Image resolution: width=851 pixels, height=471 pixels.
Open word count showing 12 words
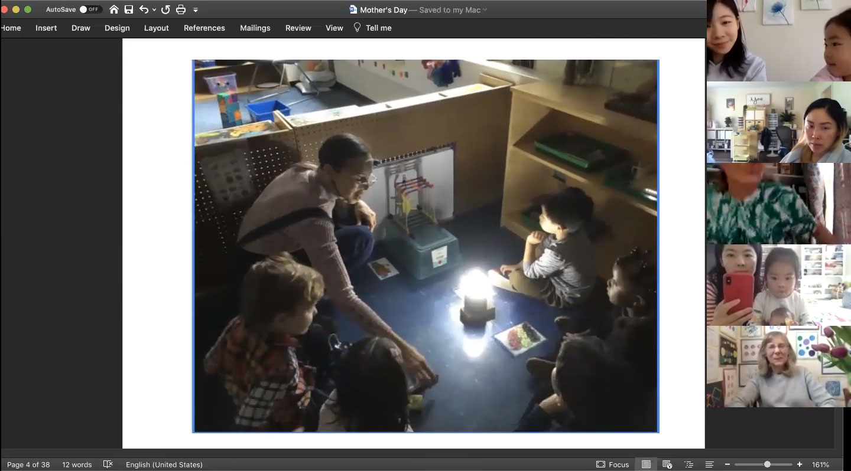point(77,465)
